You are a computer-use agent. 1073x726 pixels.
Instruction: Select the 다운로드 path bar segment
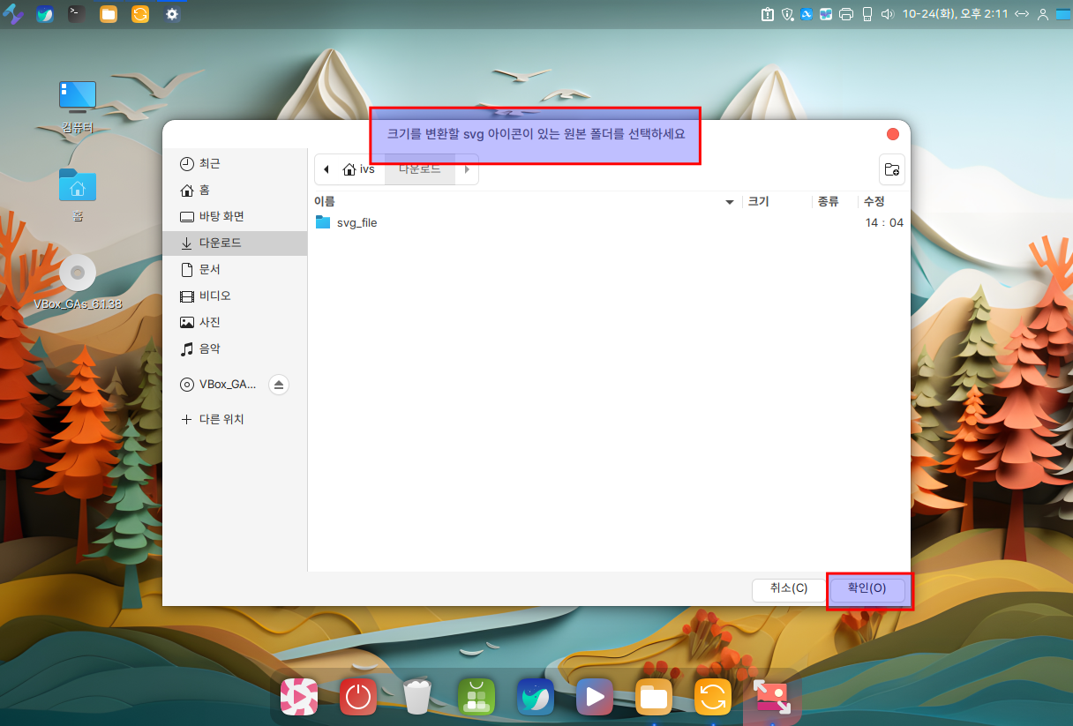click(x=419, y=169)
